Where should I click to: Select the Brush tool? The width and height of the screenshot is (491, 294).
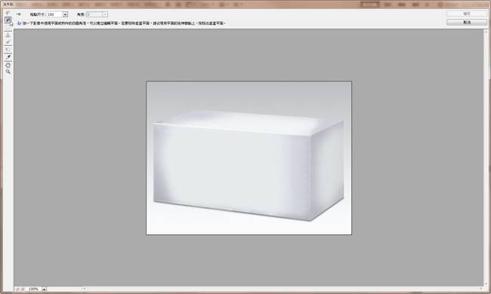(8, 42)
